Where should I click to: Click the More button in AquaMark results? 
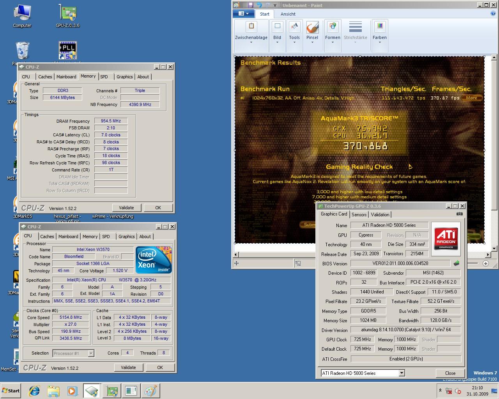[472, 98]
